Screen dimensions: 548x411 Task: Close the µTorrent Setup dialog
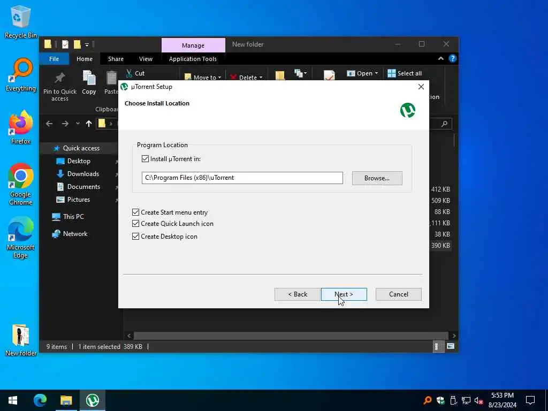pyautogui.click(x=421, y=87)
